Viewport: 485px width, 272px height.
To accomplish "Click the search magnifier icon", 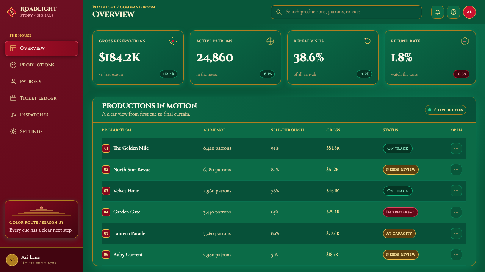I will [x=279, y=12].
